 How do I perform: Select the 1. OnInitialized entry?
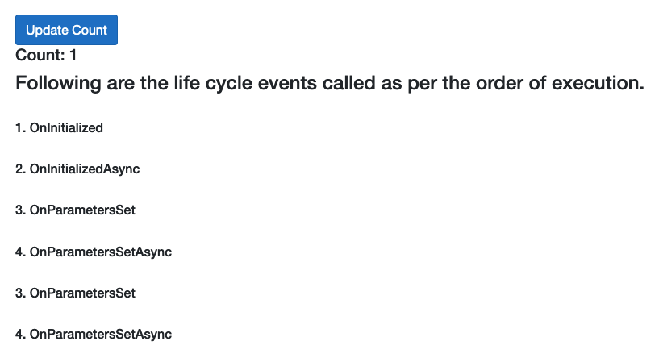click(x=59, y=127)
